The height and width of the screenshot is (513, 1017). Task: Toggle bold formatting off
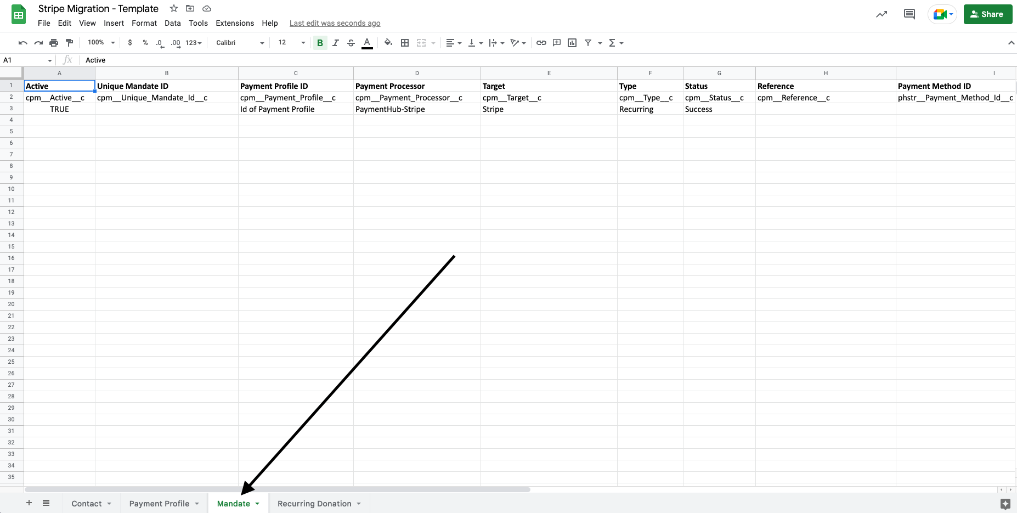(x=320, y=42)
